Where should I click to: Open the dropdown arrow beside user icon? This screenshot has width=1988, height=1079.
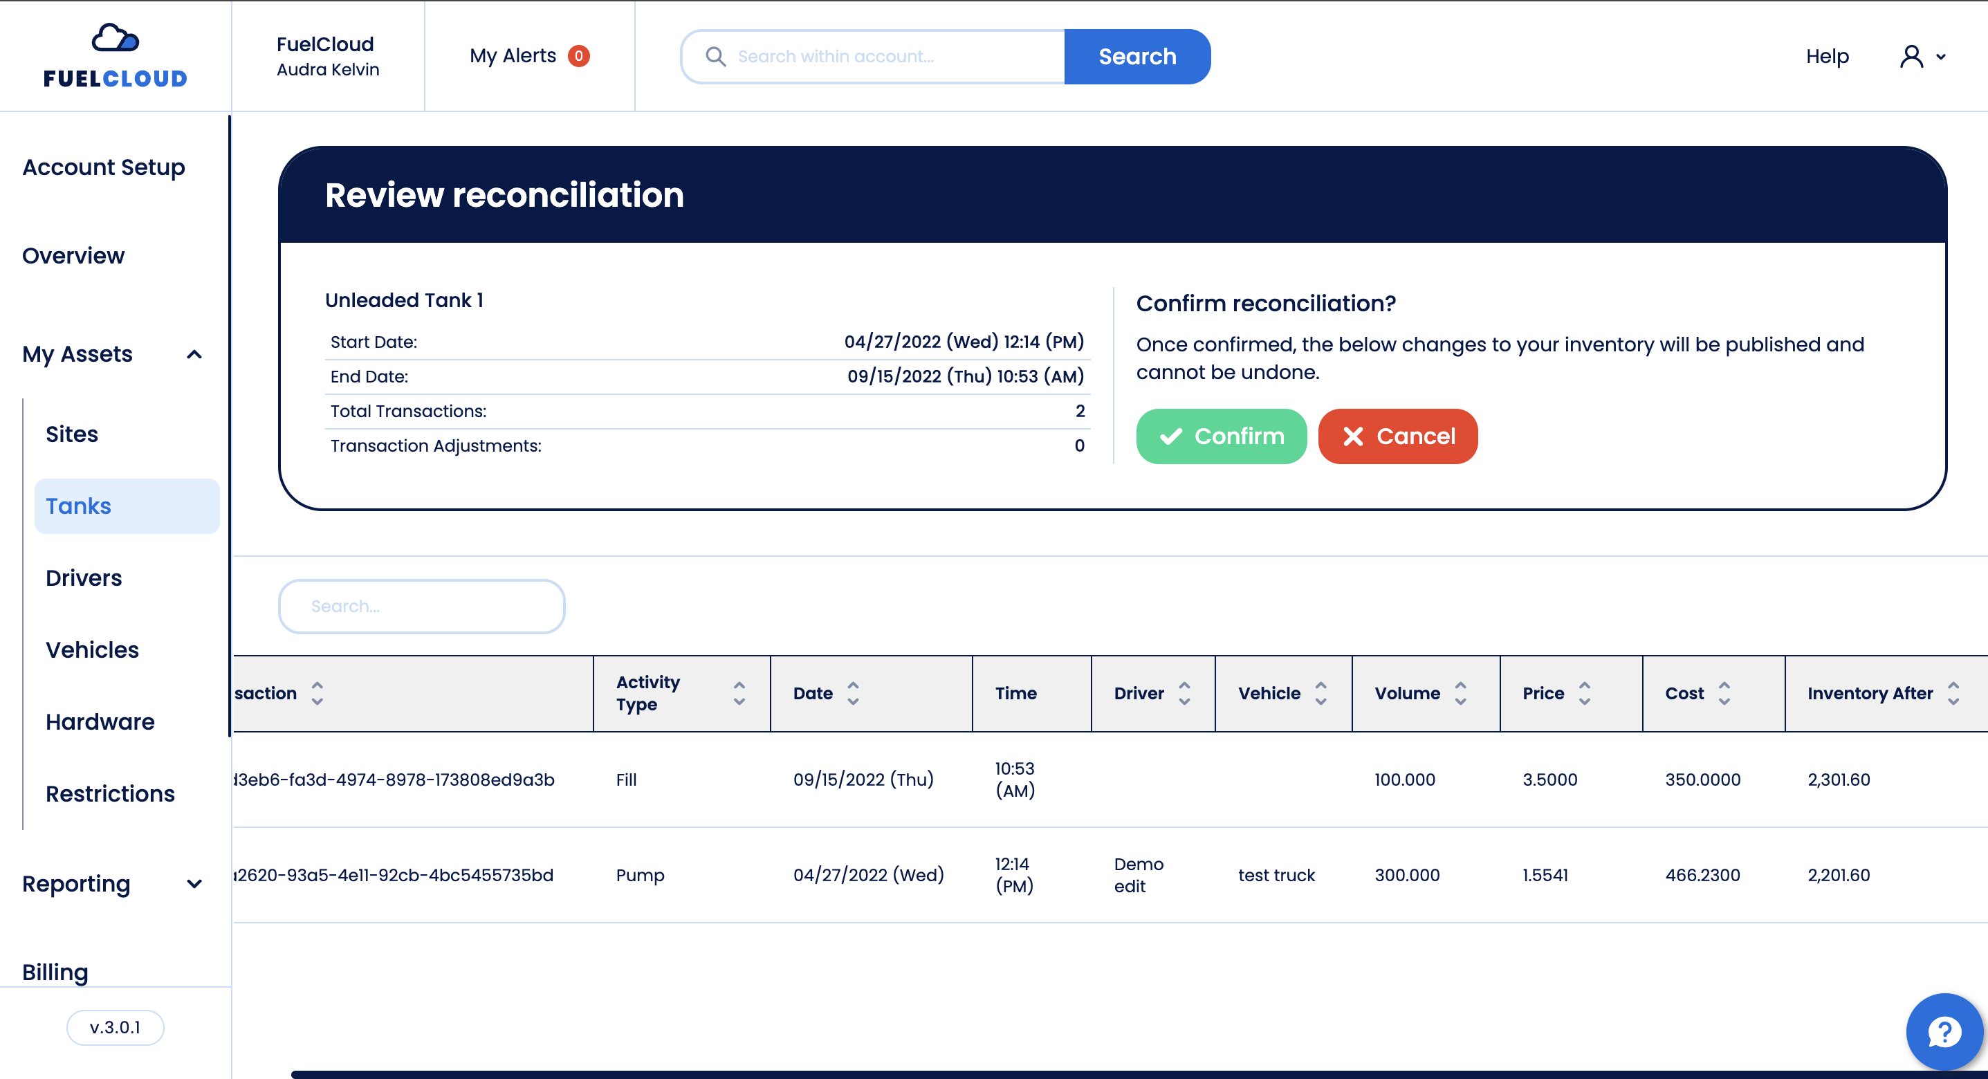(1941, 56)
